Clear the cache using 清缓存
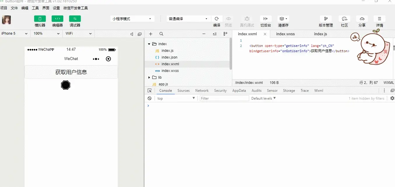 [x=283, y=19]
